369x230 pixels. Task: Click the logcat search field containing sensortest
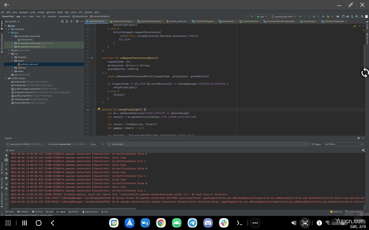[208, 144]
